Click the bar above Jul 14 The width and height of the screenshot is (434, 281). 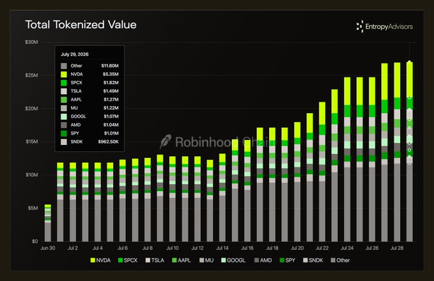222,197
